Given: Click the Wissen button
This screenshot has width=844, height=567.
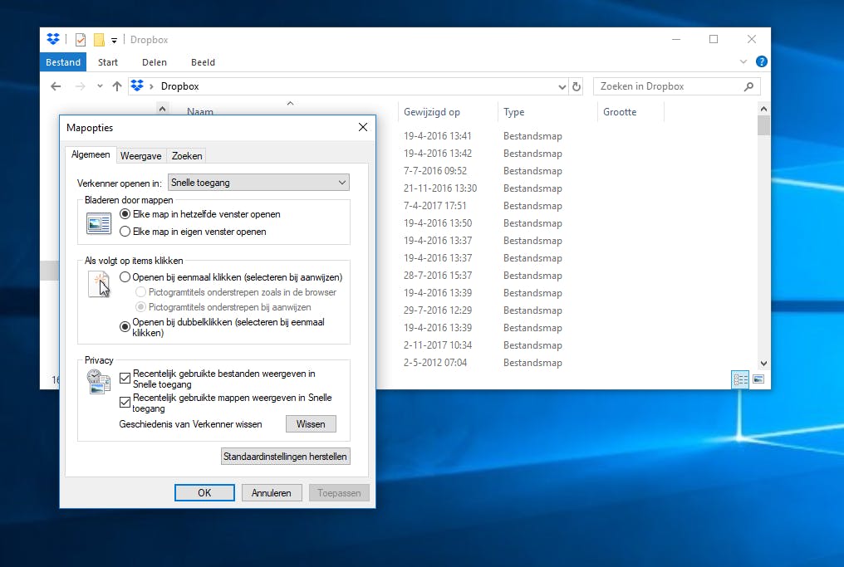Looking at the screenshot, I should pyautogui.click(x=311, y=424).
